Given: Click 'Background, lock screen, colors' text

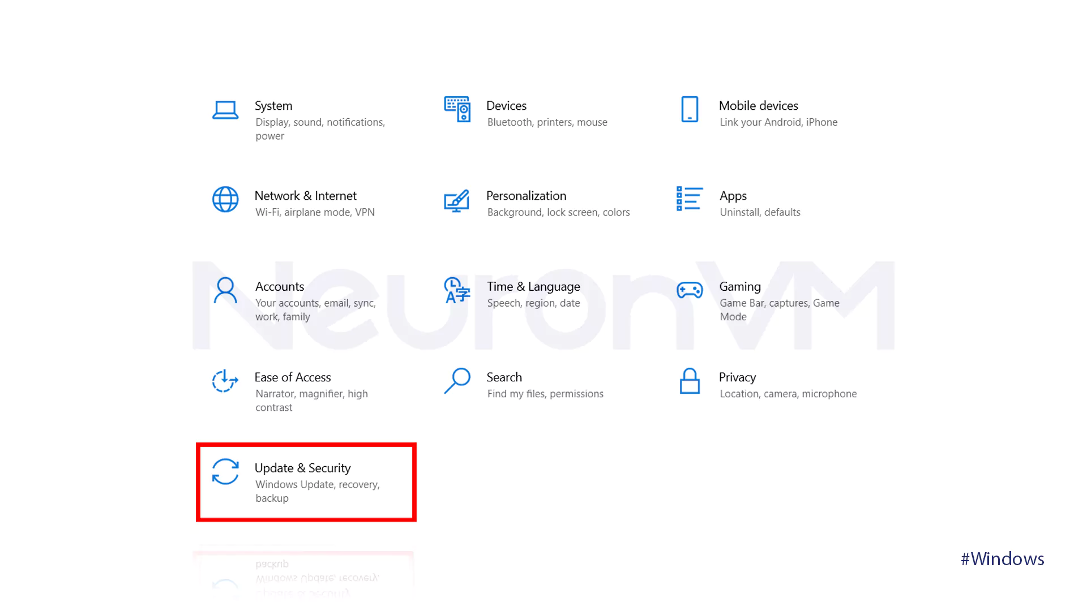Looking at the screenshot, I should pyautogui.click(x=559, y=212).
